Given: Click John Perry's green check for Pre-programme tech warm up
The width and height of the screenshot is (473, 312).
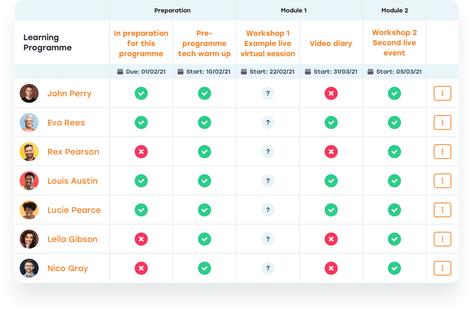Looking at the screenshot, I should coord(205,93).
